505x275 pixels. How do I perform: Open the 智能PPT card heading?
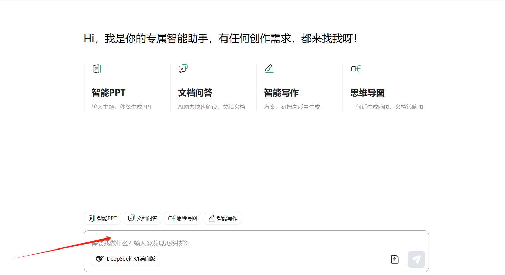coord(109,93)
